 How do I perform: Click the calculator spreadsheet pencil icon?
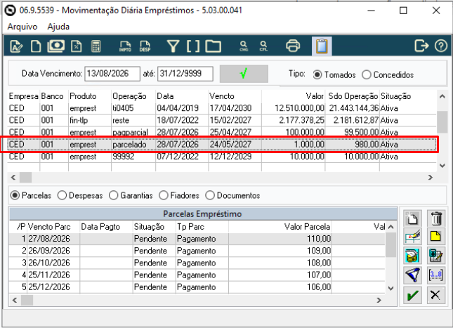pos(436,256)
